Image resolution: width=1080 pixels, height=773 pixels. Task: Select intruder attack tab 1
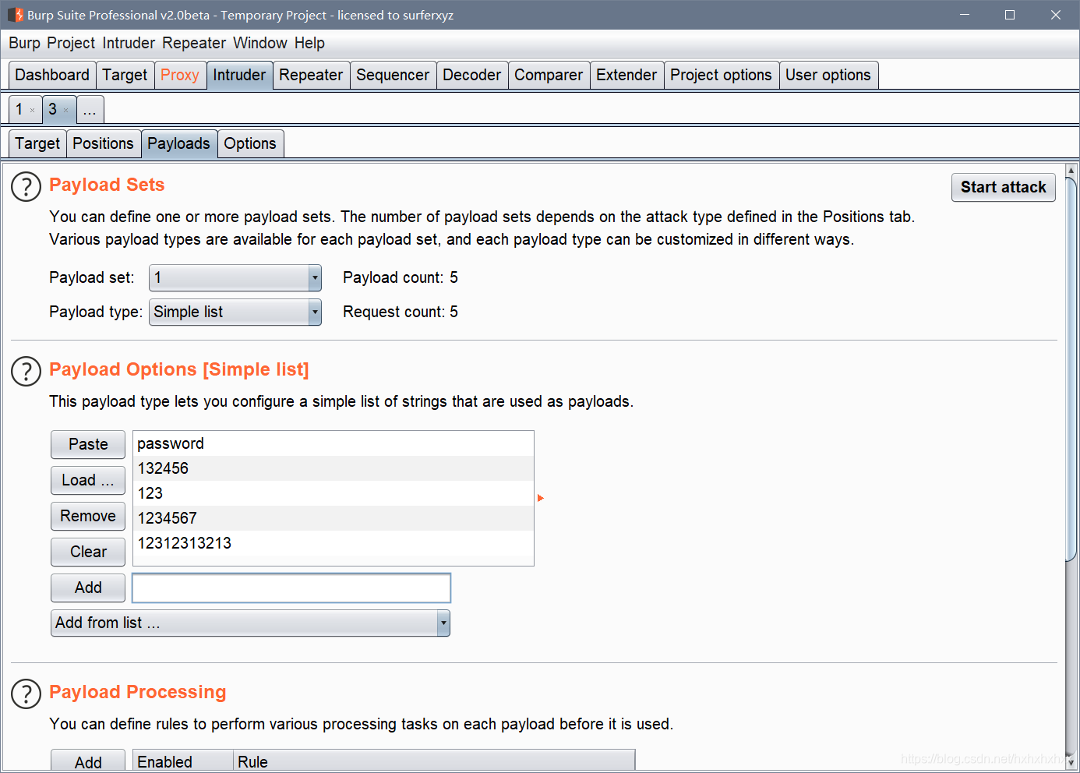(x=19, y=109)
